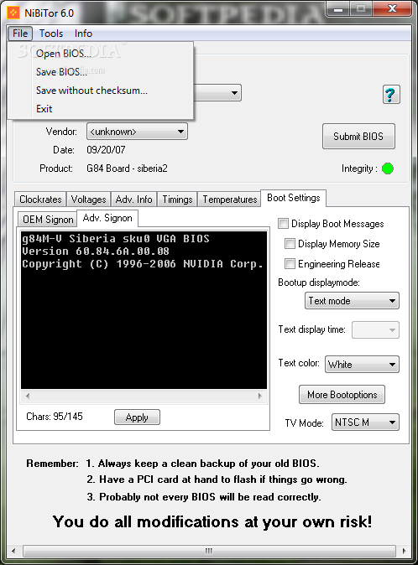Check the Engineering Release option

pos(290,264)
